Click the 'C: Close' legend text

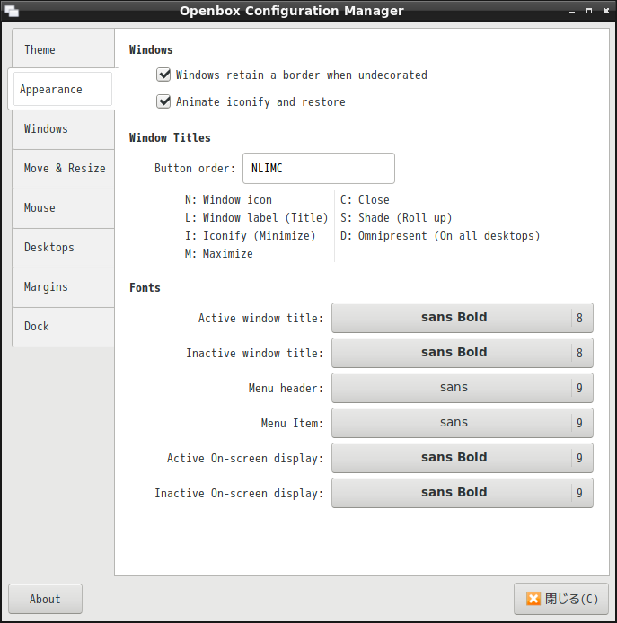pos(365,199)
